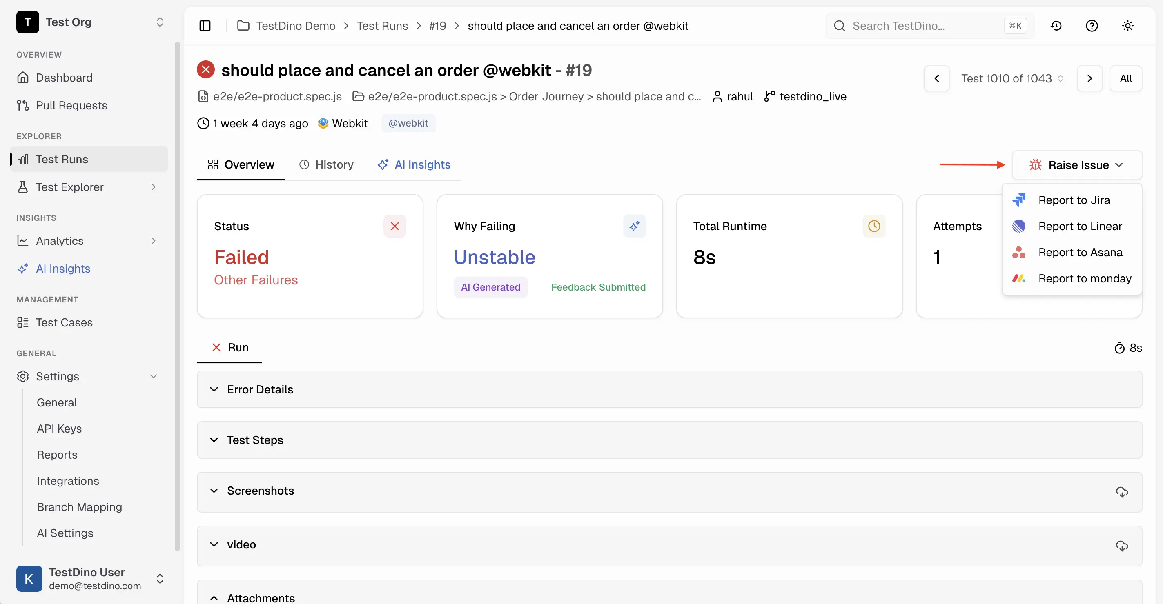This screenshot has width=1163, height=604.
Task: Open the search history clock icon
Action: [1056, 26]
